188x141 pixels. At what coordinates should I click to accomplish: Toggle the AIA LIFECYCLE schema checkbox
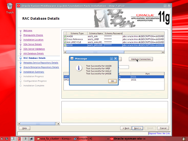point(65,42)
